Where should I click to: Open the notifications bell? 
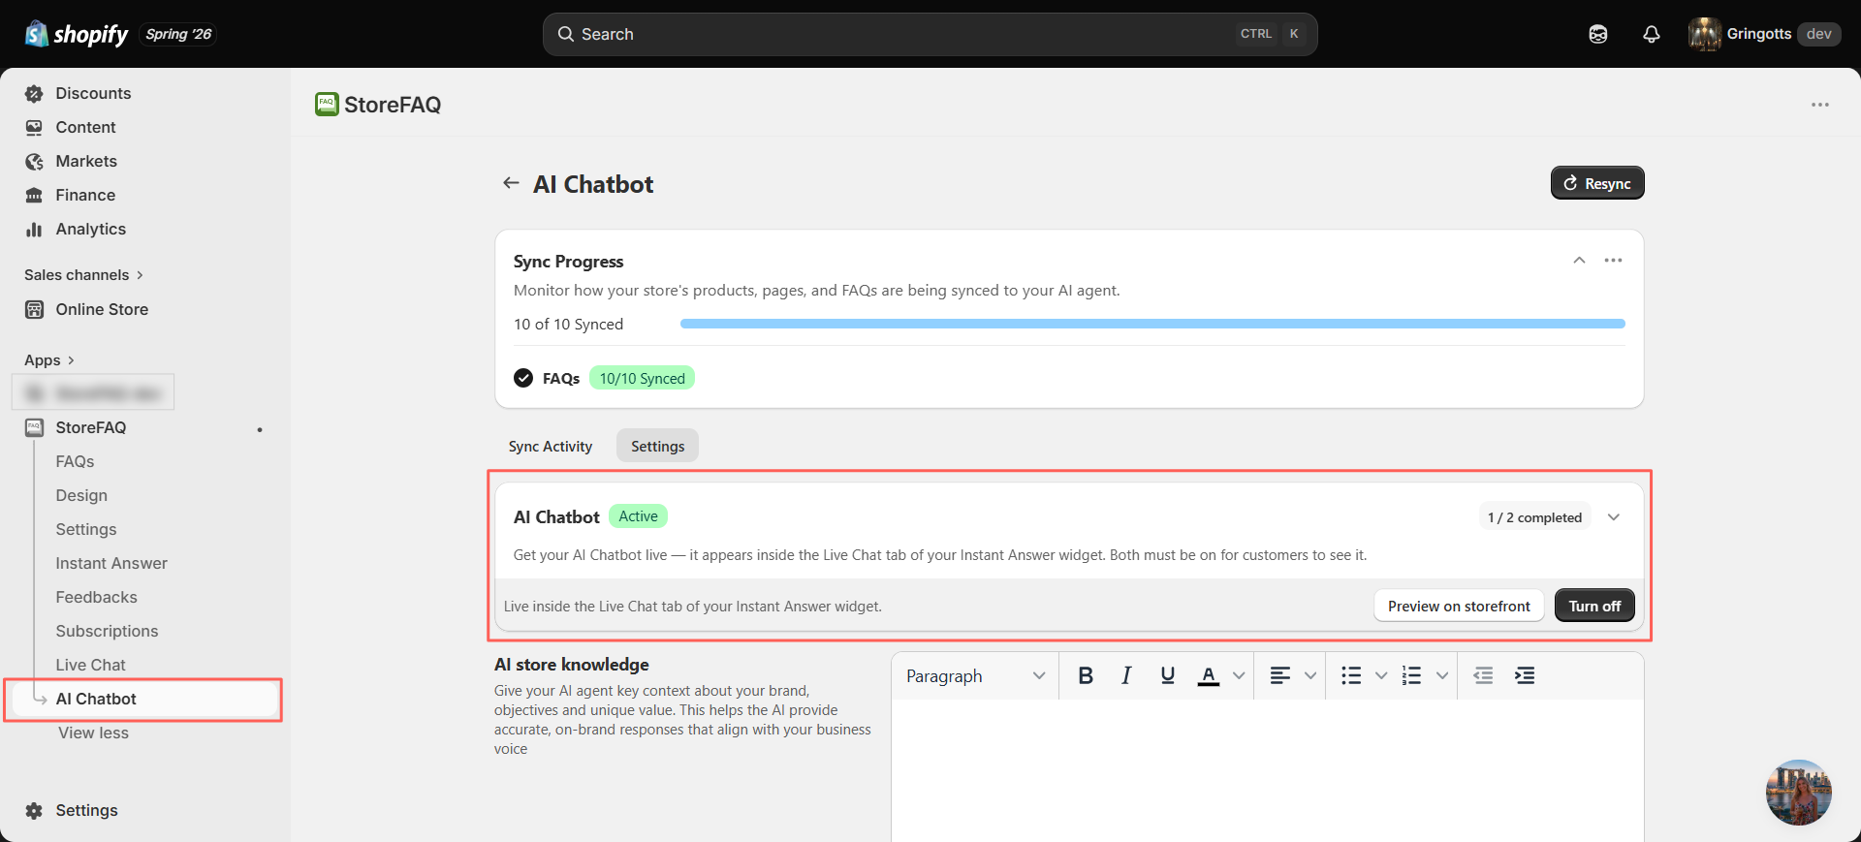1652,34
